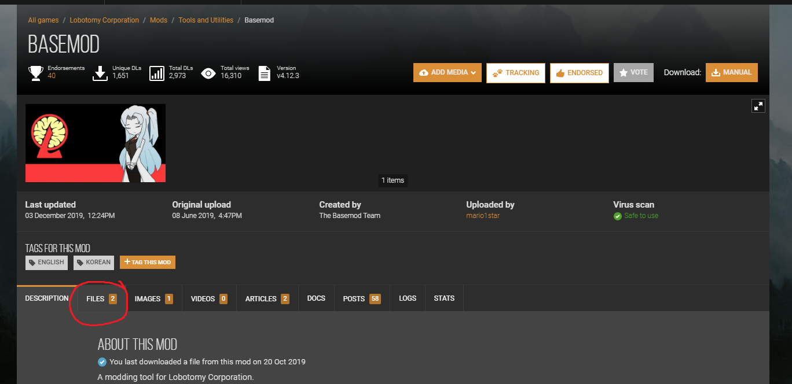The image size is (792, 384).
Task: Click the blue last-downloaded checkmark icon
Action: pos(102,362)
